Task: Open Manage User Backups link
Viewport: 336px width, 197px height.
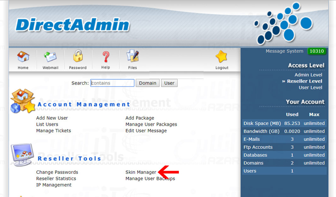Action: point(150,178)
